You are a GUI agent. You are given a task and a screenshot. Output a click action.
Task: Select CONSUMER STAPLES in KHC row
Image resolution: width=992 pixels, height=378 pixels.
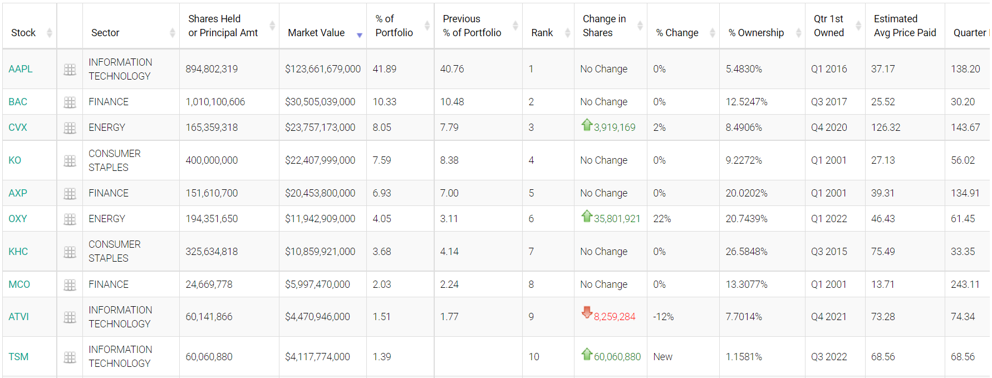point(115,252)
